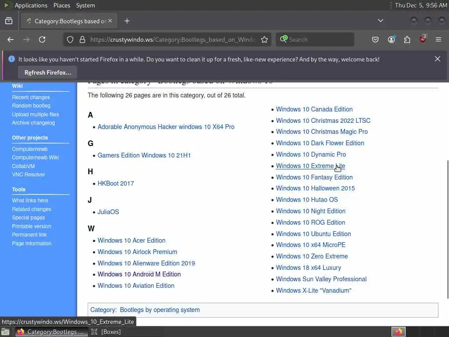
Task: Switch to Boxes in the taskbar
Action: pos(106,332)
